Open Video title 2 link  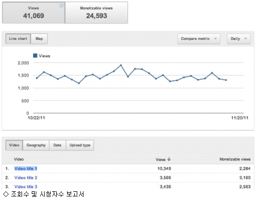point(26,178)
